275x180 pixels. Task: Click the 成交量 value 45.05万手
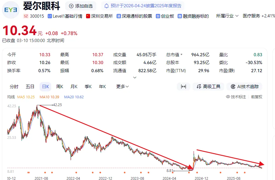coord(147,55)
